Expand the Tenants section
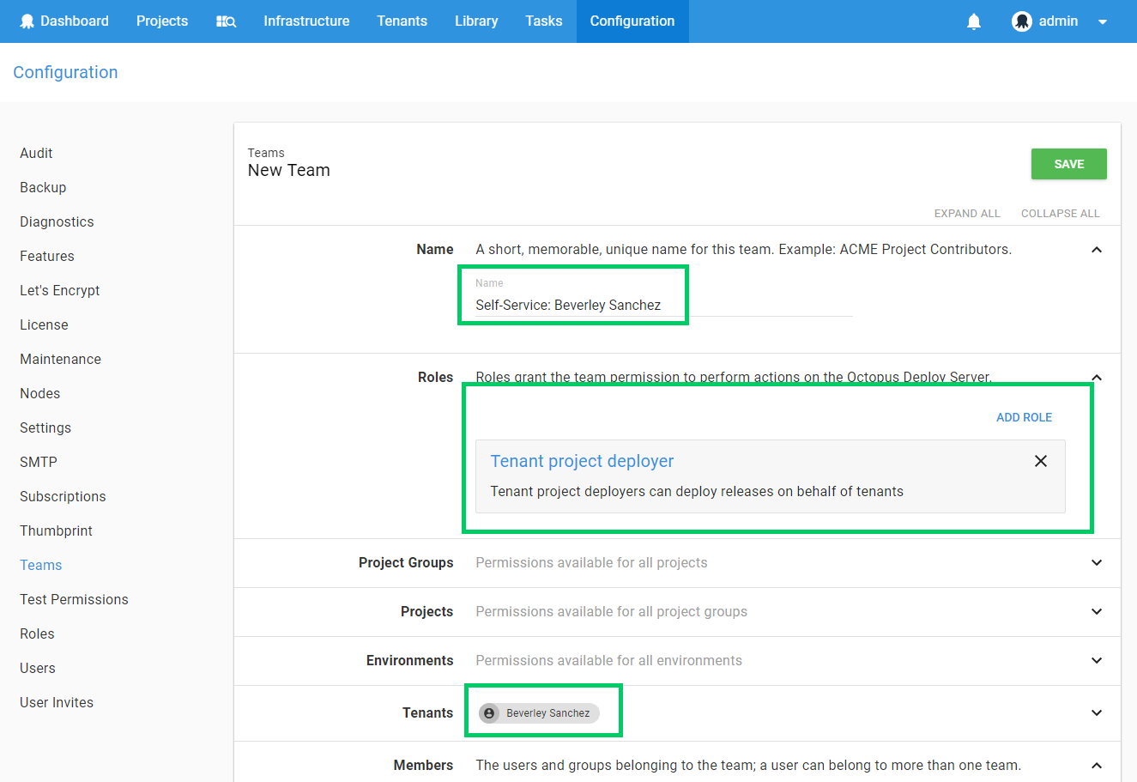The image size is (1137, 782). coord(1096,713)
